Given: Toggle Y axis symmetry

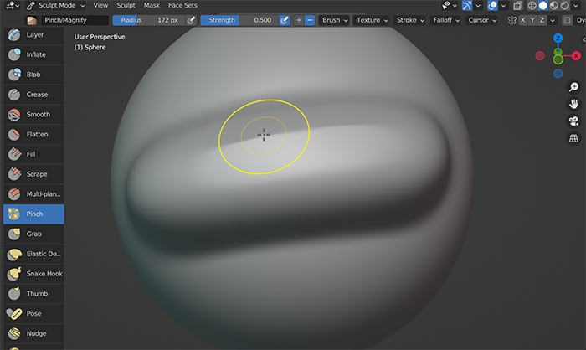Looking at the screenshot, I should click(532, 20).
